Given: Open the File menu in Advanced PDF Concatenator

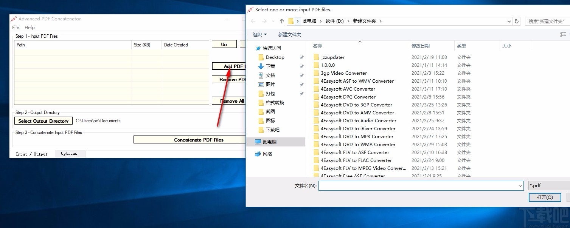Looking at the screenshot, I should (15, 27).
